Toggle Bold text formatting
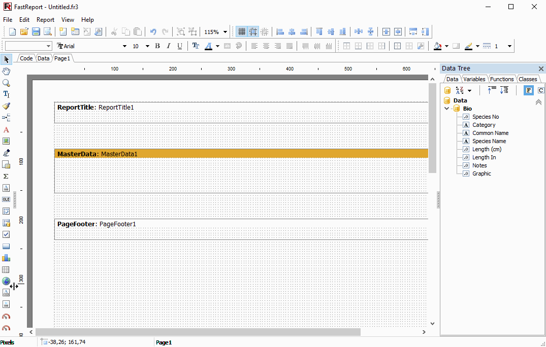Screen dimensions: 546x347 (157, 46)
